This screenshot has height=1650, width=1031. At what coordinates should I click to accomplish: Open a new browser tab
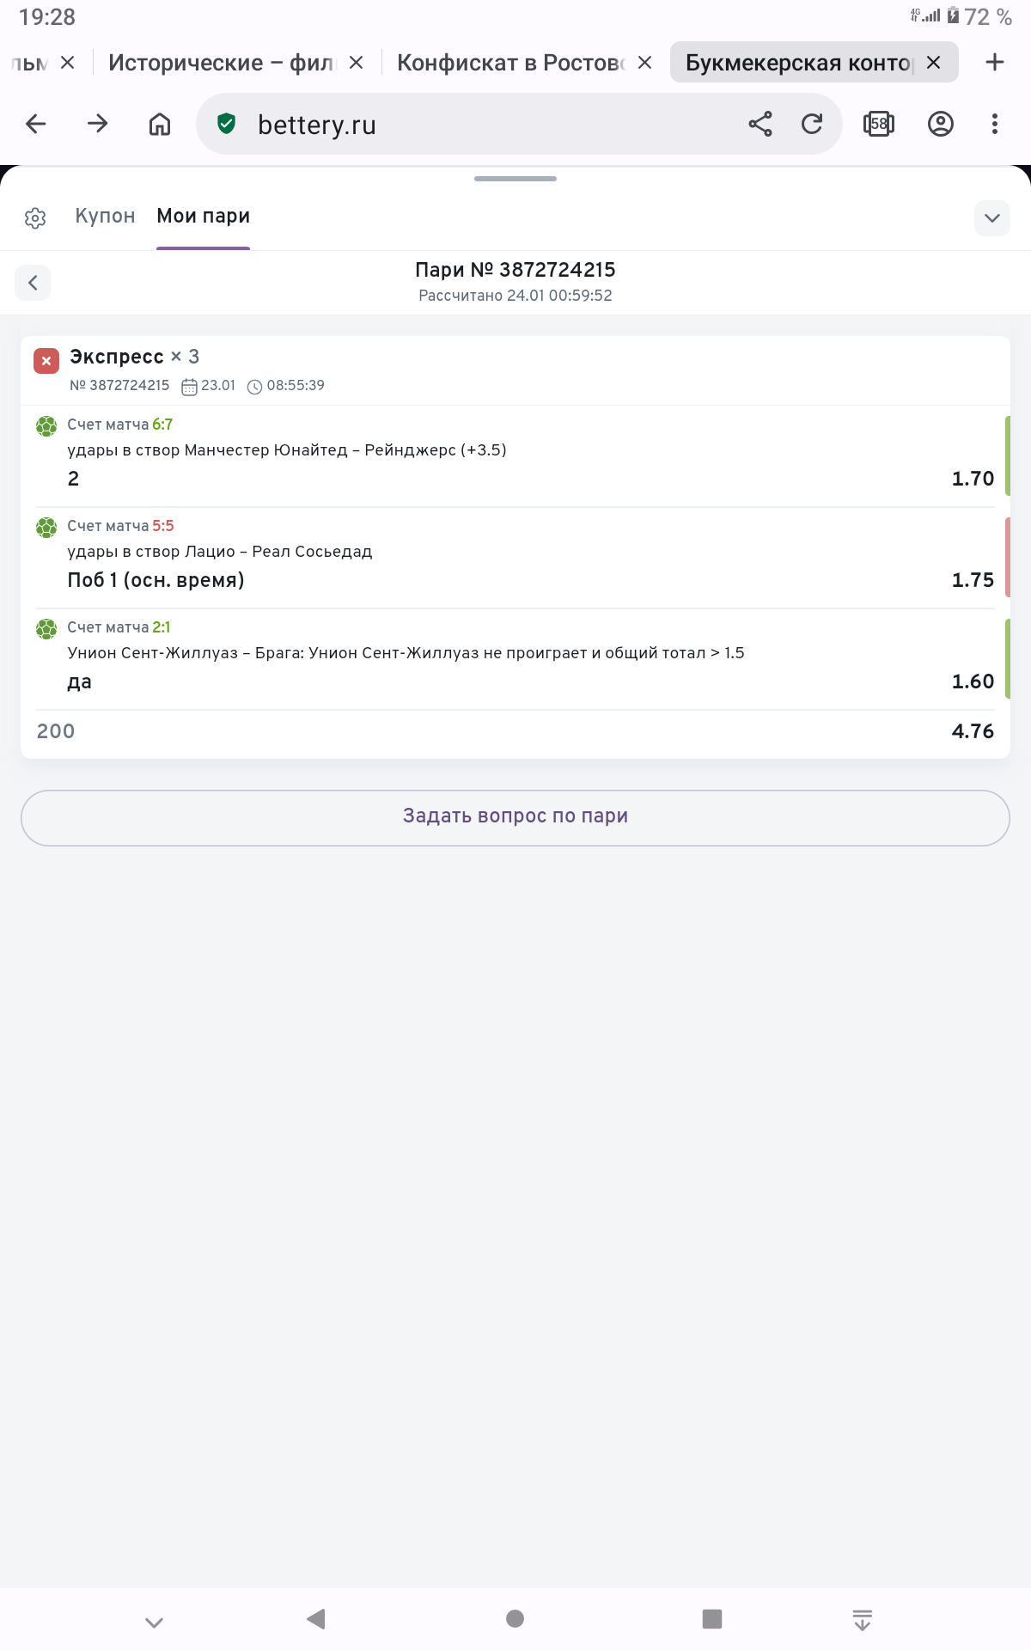tap(995, 63)
